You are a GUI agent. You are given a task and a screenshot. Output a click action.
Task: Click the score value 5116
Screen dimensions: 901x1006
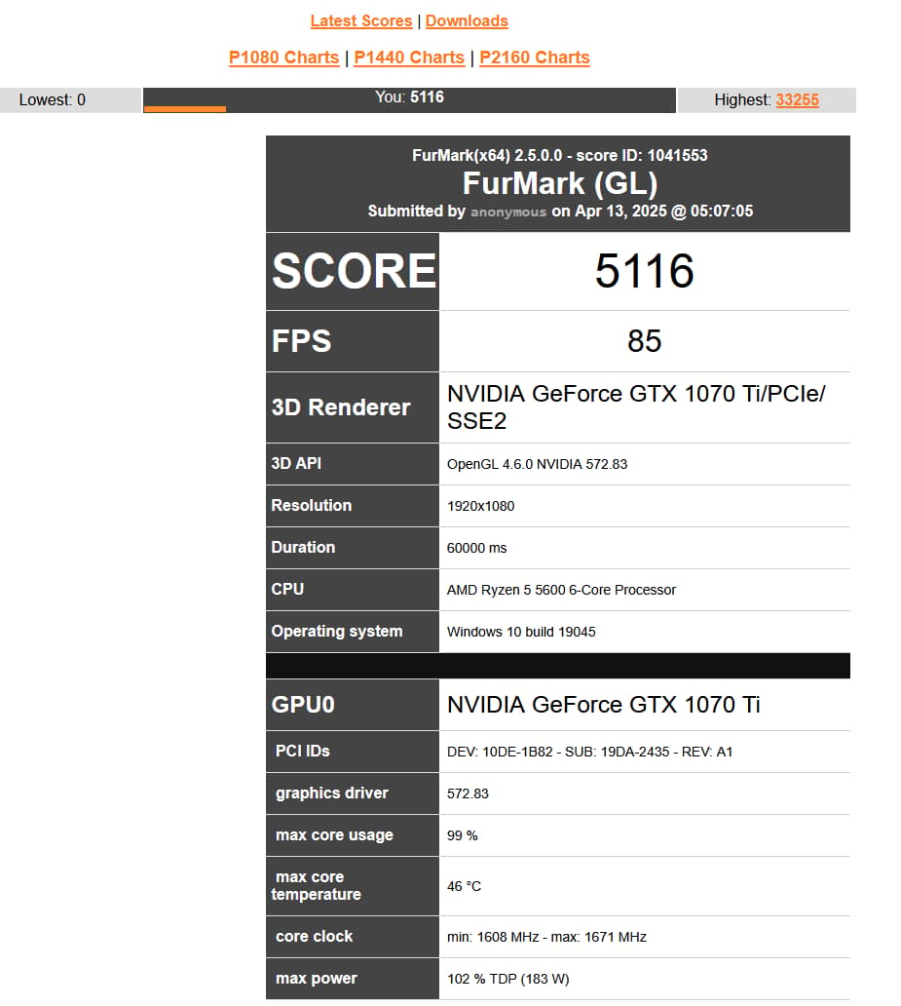[x=644, y=271]
